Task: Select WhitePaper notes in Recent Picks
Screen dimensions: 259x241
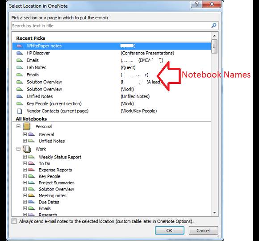Action: point(112,46)
